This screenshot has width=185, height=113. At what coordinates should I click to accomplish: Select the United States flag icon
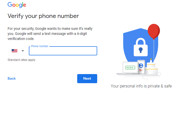pos(14,51)
